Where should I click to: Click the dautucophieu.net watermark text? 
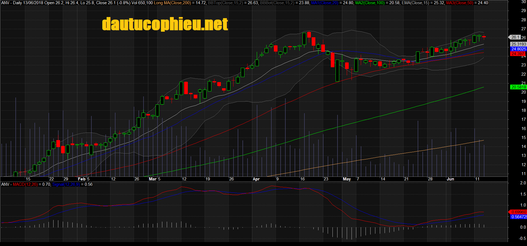(x=165, y=24)
